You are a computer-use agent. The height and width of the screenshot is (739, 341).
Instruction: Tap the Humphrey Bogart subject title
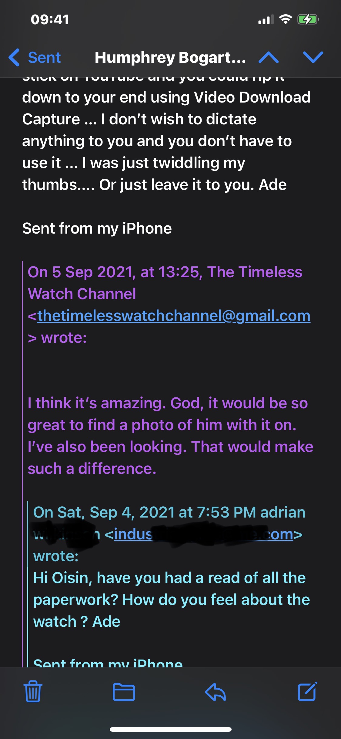click(170, 57)
